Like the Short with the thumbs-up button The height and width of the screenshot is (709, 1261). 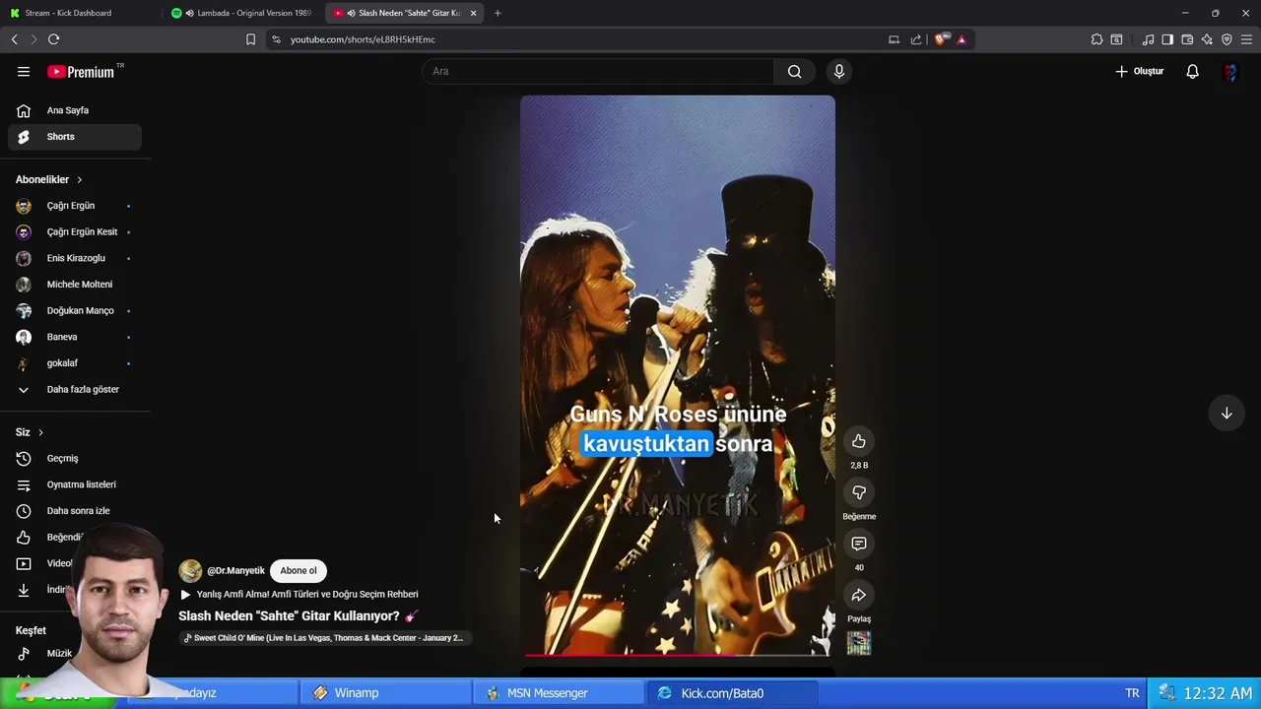pos(859,441)
